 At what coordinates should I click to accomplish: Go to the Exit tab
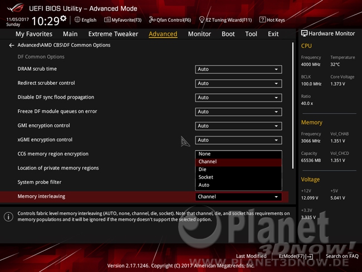(273, 34)
